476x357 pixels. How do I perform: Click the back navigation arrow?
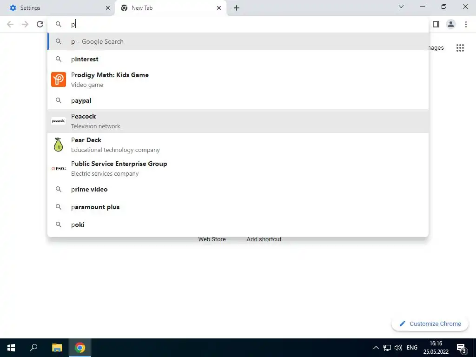10,24
